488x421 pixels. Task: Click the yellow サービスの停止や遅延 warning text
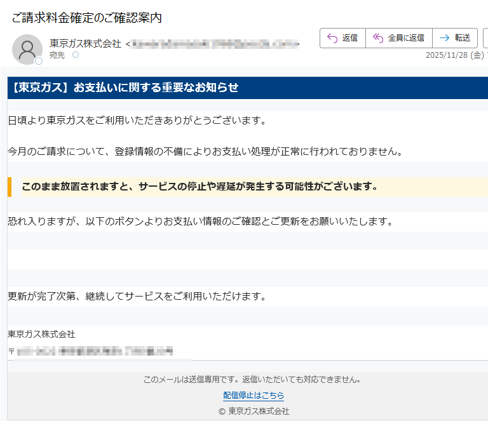[x=200, y=187]
